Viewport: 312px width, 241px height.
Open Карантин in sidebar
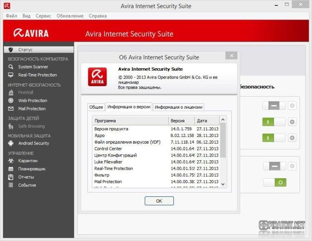[x=28, y=161]
